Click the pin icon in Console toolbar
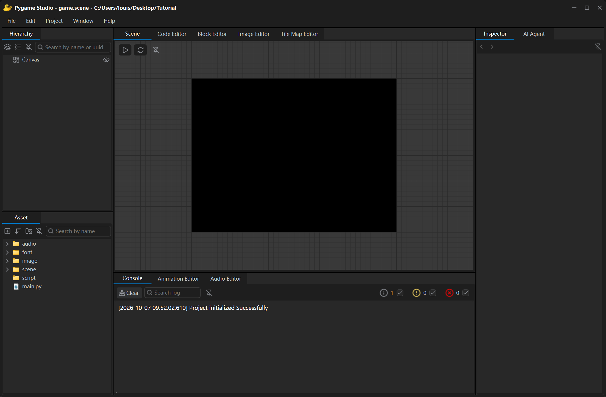Image resolution: width=606 pixels, height=397 pixels. pyautogui.click(x=209, y=293)
